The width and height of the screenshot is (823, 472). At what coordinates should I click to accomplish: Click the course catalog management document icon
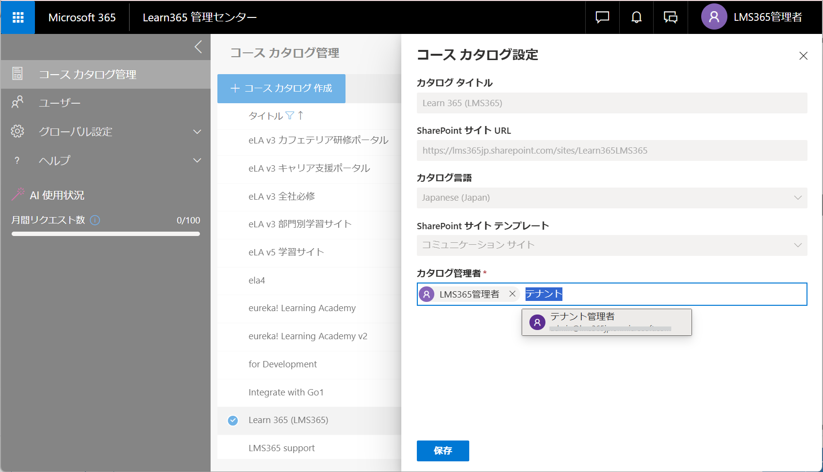click(17, 74)
